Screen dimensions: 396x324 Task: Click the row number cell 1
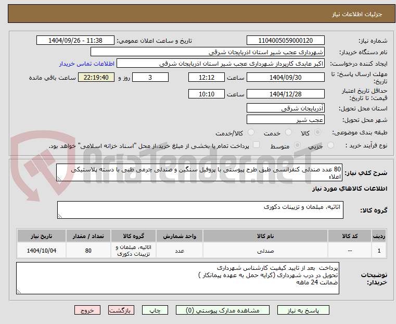[x=379, y=251]
